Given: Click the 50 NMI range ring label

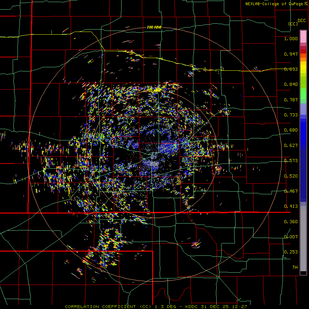Looking at the screenshot, I should pyautogui.click(x=154, y=91).
